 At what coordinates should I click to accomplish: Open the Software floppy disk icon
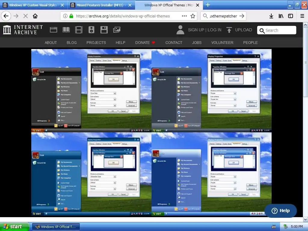[x=104, y=30]
